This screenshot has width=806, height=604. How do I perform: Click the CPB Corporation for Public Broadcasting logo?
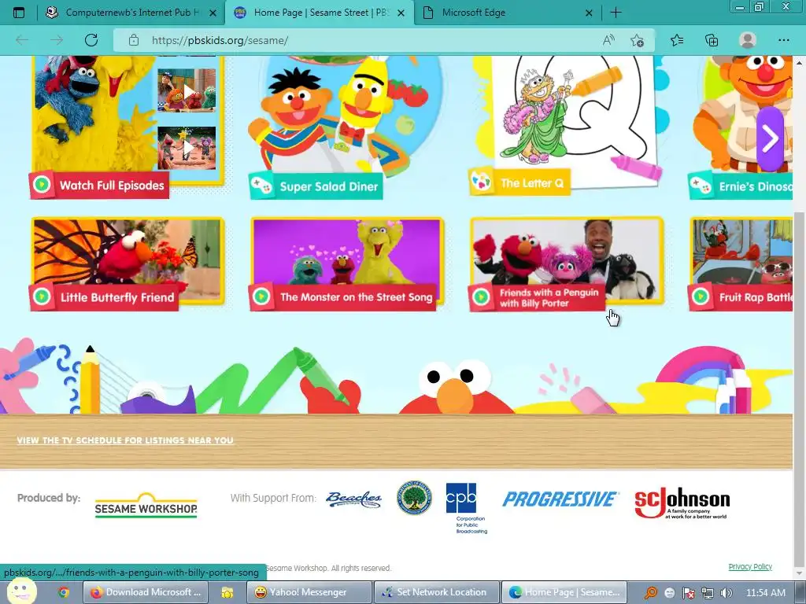coord(467,508)
